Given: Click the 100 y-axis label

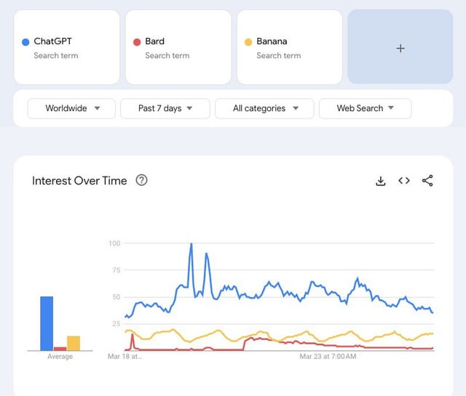Looking at the screenshot, I should [x=114, y=243].
